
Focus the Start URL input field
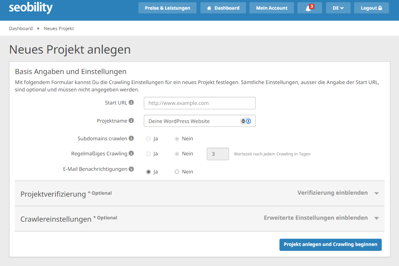(200, 103)
